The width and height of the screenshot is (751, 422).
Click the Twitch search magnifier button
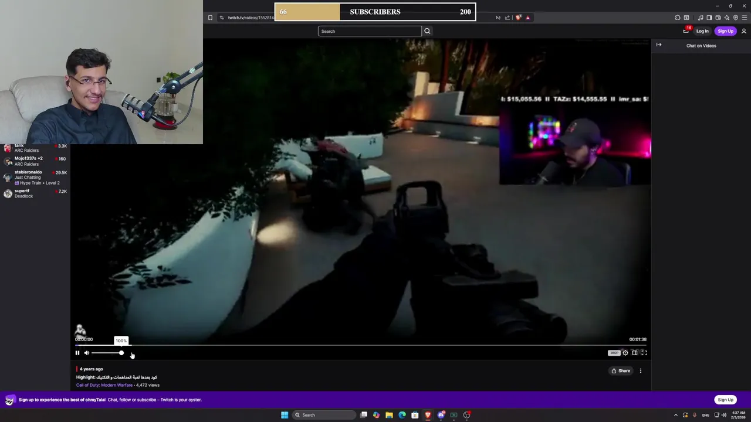point(427,31)
